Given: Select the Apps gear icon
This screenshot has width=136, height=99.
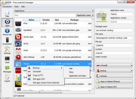Looking at the screenshot, I should coord(7,22).
